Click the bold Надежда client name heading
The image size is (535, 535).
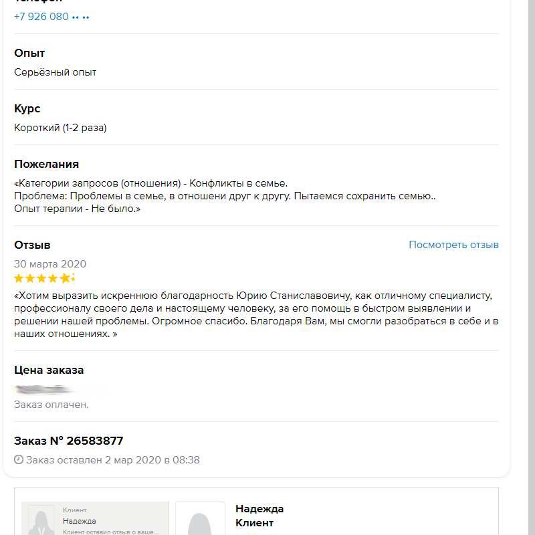pos(259,509)
